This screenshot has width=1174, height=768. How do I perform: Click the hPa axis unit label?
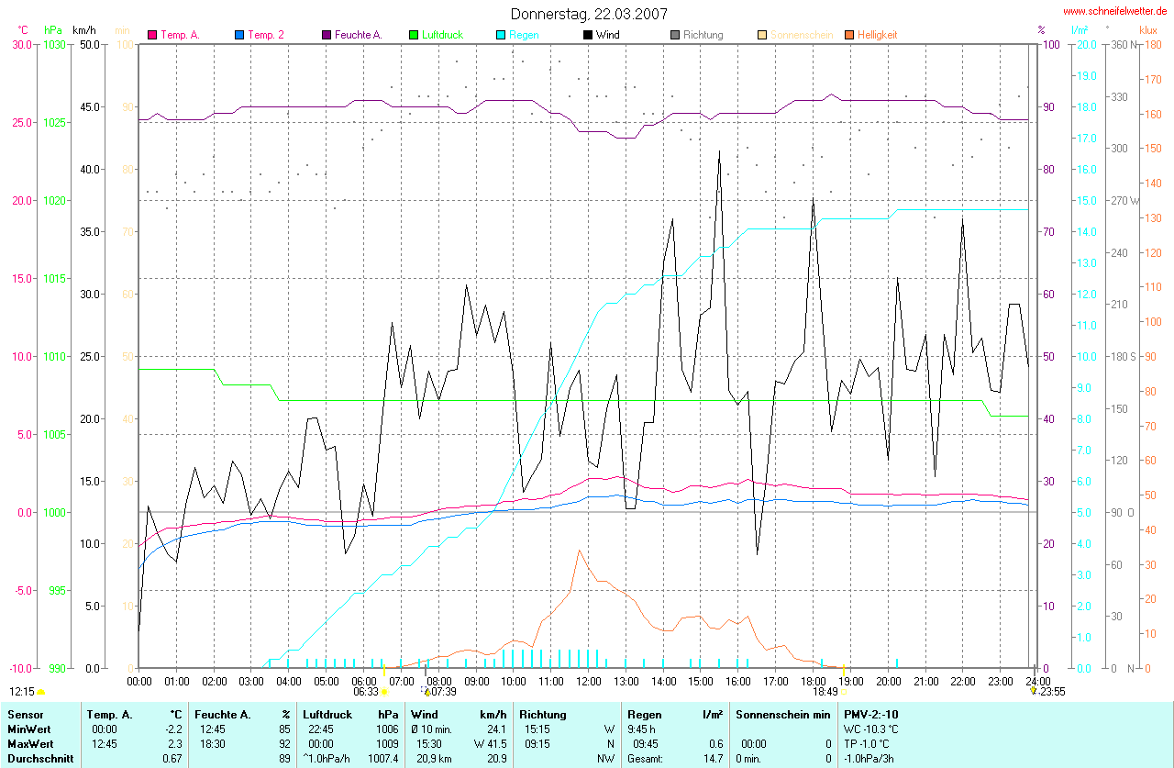52,30
